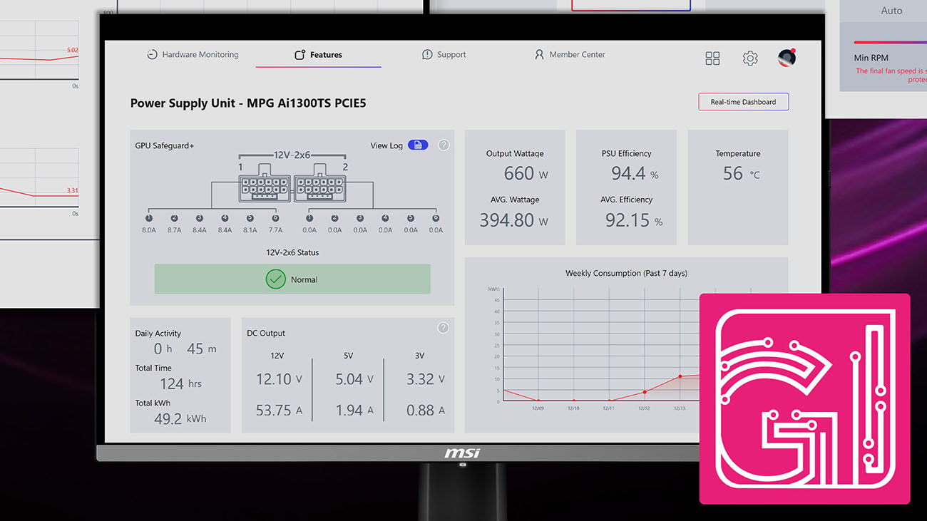Select the 12/12 point on weekly chart
This screenshot has width=927, height=521.
tap(645, 392)
